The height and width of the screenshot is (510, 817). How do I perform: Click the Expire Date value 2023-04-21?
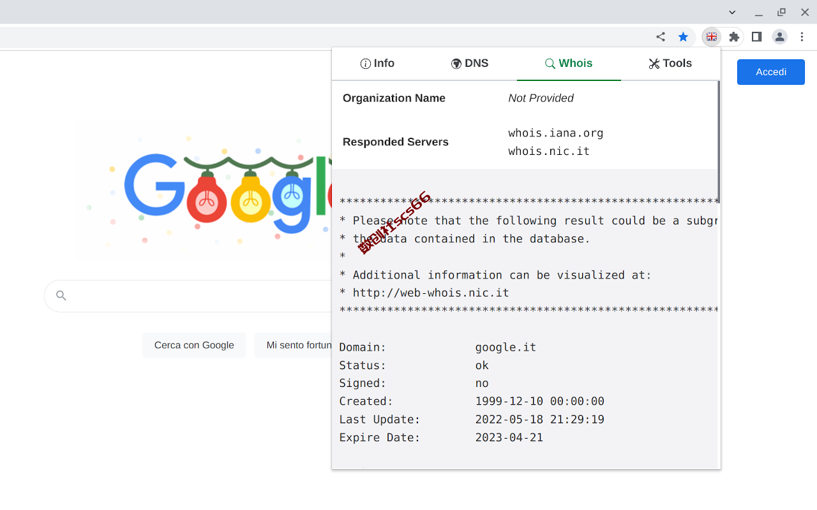[x=509, y=437]
